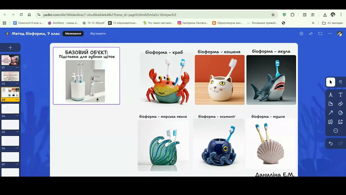
Task: Reload the browser page
Action: 21,15
